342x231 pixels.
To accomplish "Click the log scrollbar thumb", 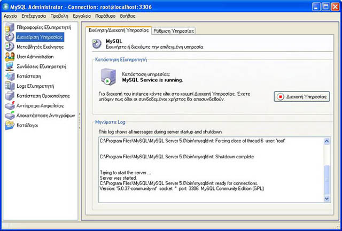I will click(327, 180).
